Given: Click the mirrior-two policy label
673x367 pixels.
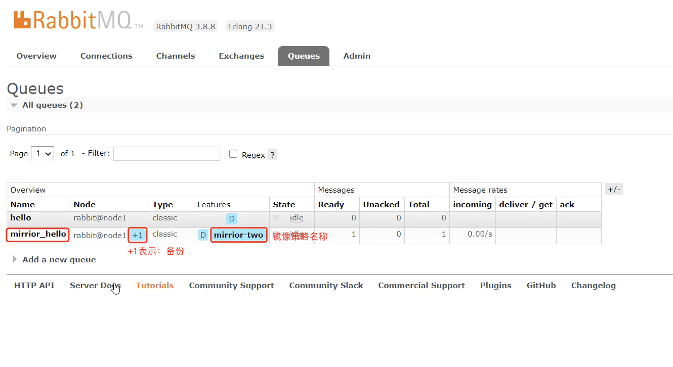Looking at the screenshot, I should 239,235.
